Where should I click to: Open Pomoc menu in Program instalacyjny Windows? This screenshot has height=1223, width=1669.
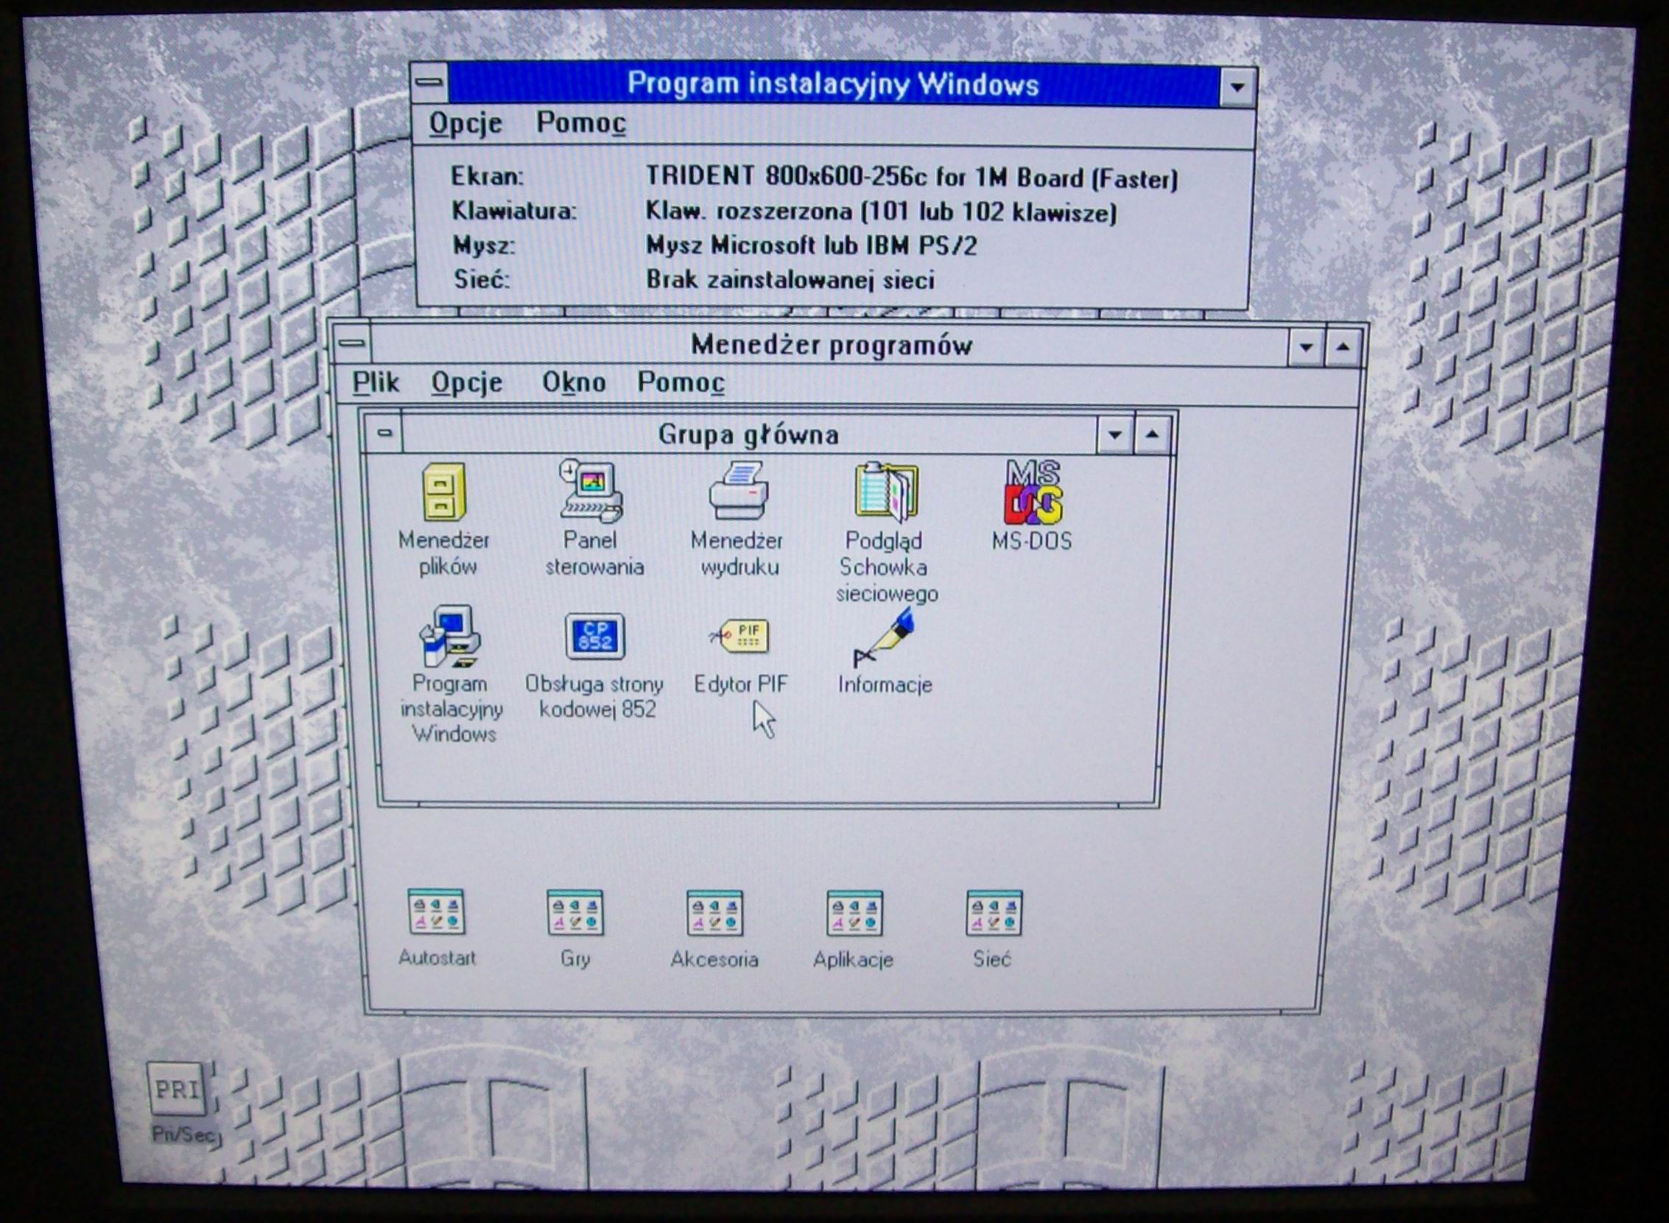click(x=580, y=123)
